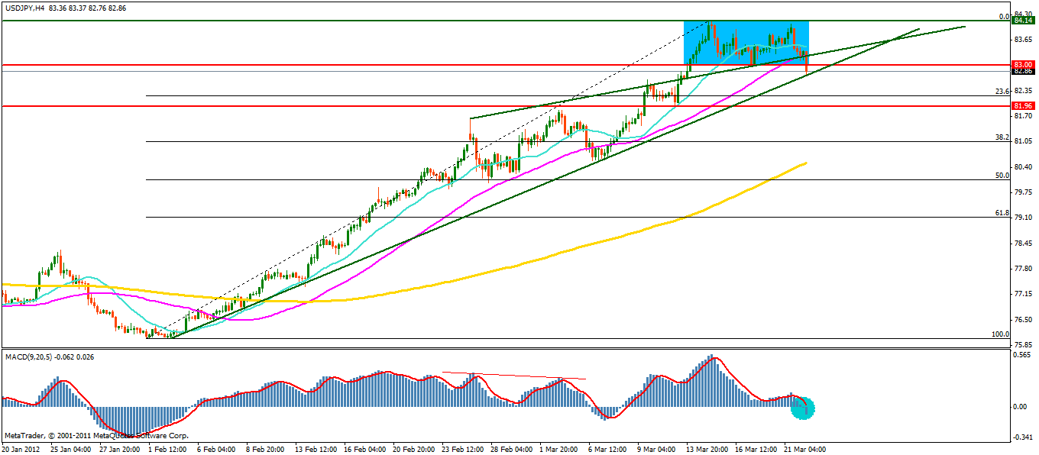Click the 38.2 Fibonacci retracement label
The image size is (1039, 455).
click(1002, 137)
